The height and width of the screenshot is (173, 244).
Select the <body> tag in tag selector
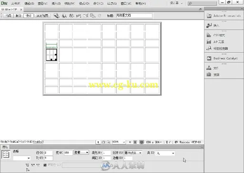coord(5,142)
